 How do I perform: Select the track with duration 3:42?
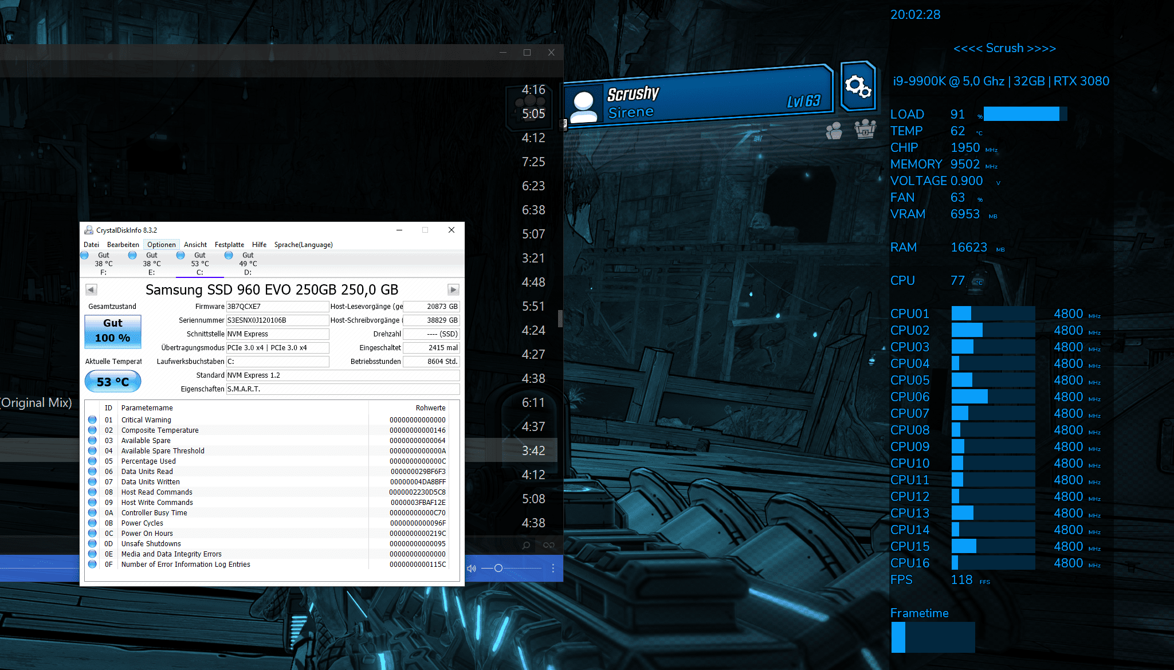(x=533, y=450)
